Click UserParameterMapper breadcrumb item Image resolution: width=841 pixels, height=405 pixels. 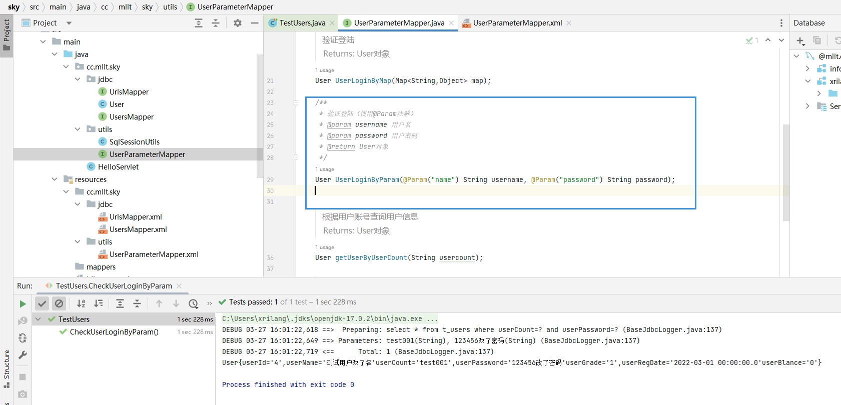(x=230, y=7)
